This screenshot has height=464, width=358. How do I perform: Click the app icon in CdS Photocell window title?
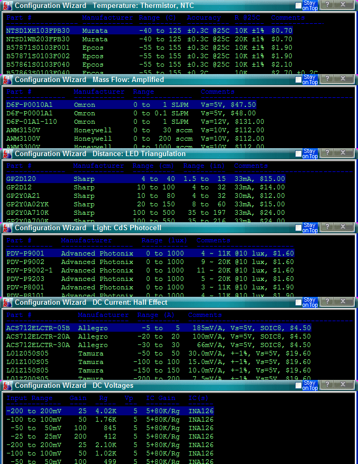coord(7,228)
